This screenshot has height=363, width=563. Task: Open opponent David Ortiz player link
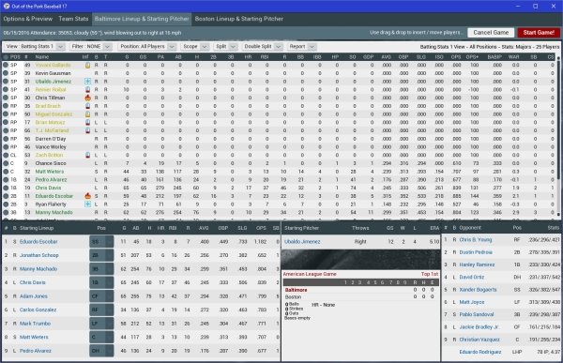pyautogui.click(x=471, y=278)
